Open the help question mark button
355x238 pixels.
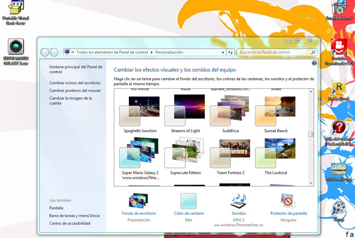314,63
